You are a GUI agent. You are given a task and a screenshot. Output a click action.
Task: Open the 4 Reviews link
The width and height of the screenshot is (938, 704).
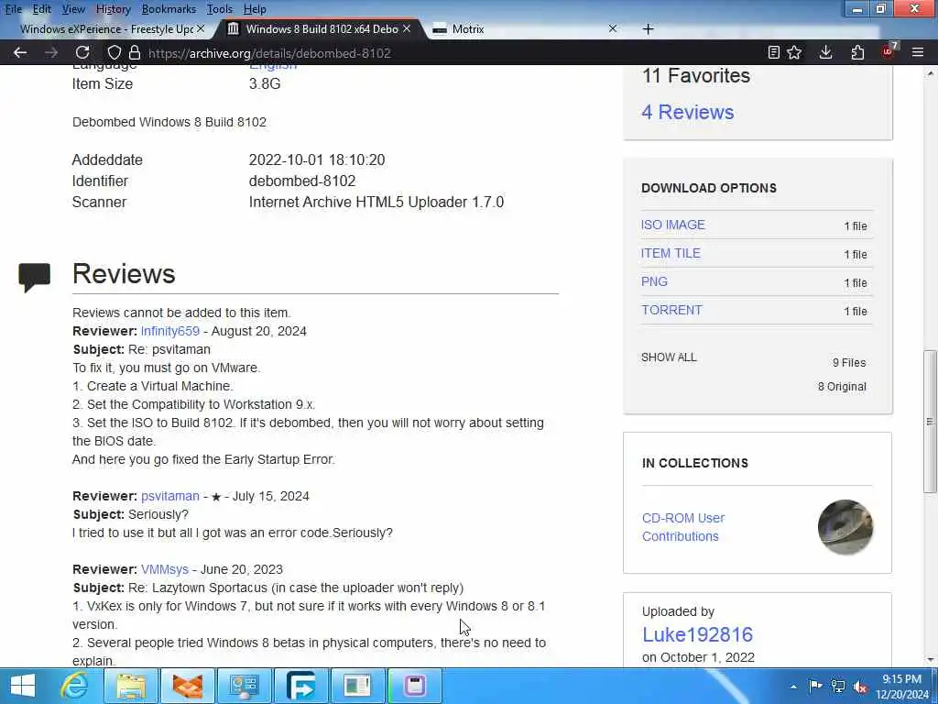coord(687,112)
